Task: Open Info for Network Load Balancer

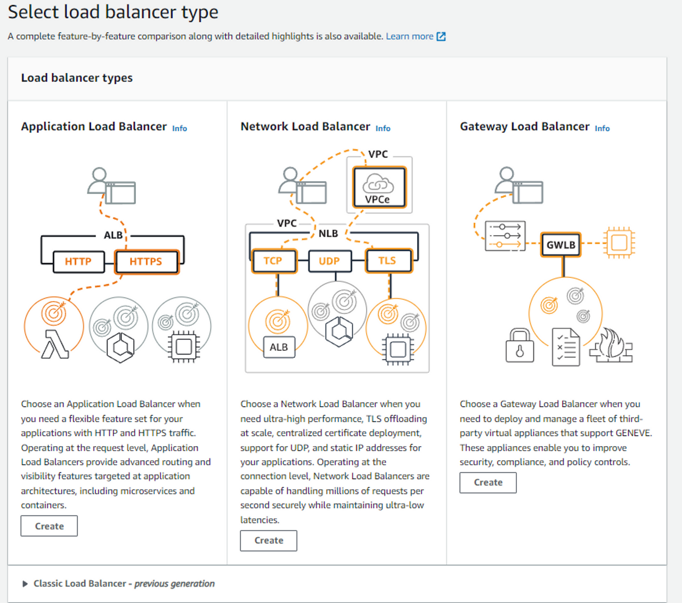Action: pos(383,128)
